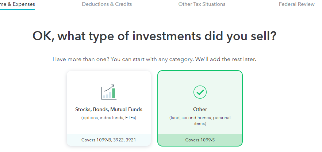The image size is (322, 152).
Task: Click the "Covers 1099-B, 3922, 3921" footer
Action: 109,140
